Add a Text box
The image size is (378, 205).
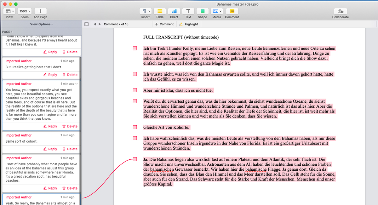[188, 11]
